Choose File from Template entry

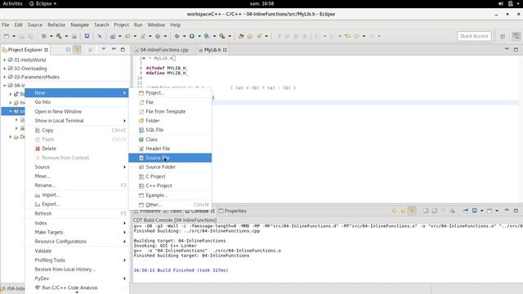(x=170, y=111)
